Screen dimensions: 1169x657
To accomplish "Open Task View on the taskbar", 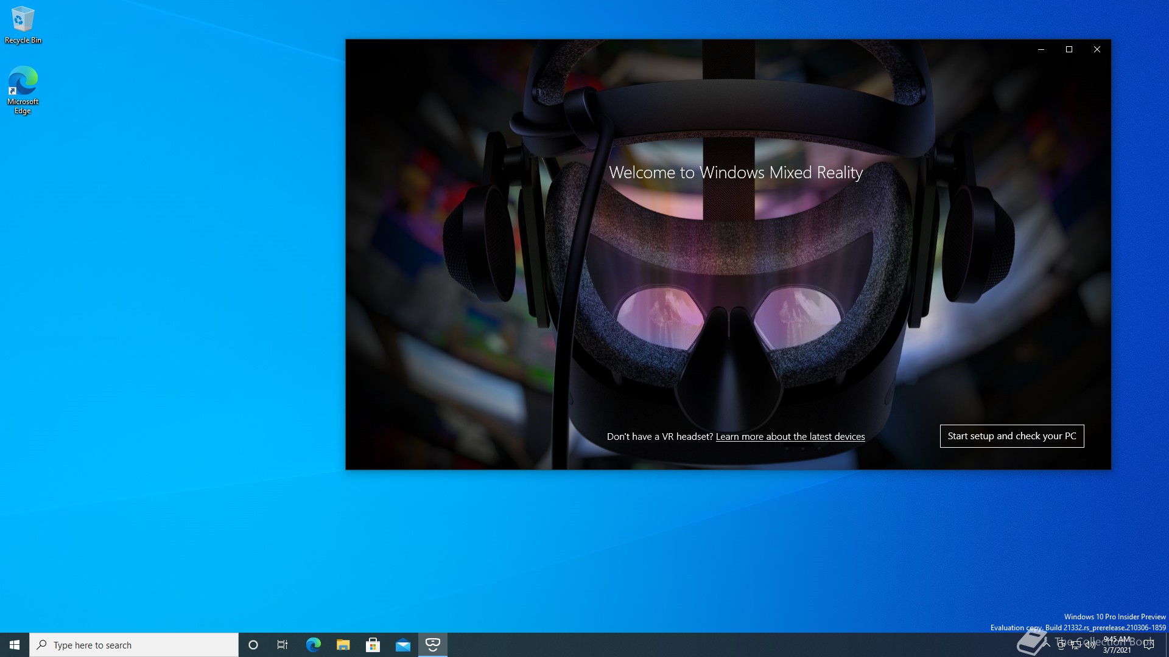I will point(283,645).
